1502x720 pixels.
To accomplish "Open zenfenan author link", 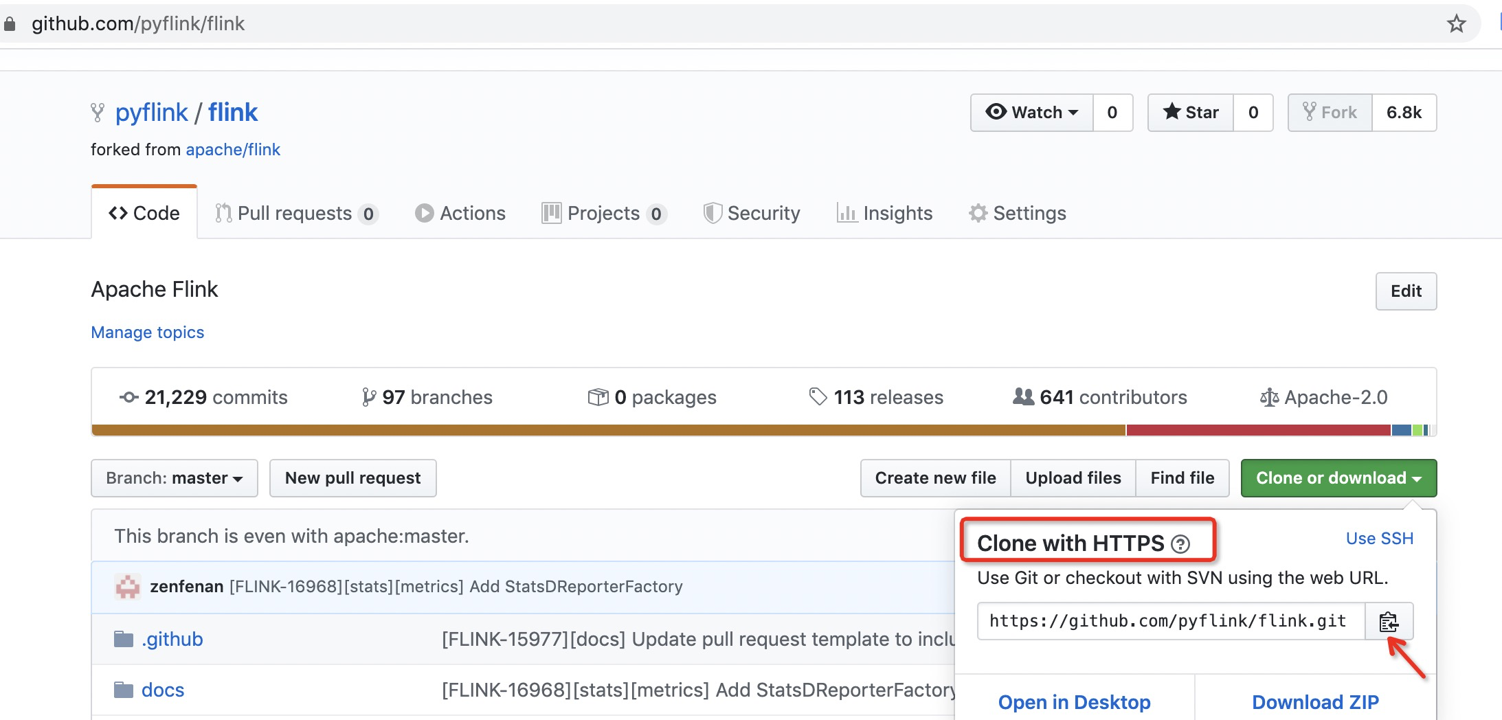I will (x=187, y=587).
